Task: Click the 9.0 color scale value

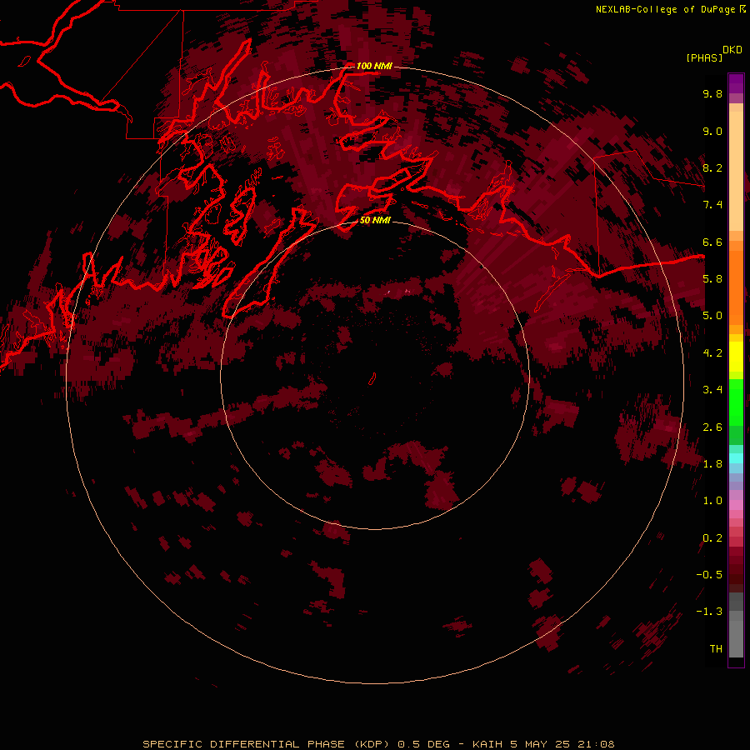Action: coord(712,132)
